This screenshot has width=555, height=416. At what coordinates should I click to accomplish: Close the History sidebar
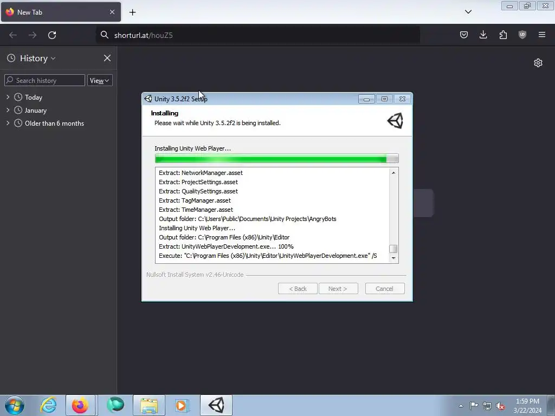107,58
